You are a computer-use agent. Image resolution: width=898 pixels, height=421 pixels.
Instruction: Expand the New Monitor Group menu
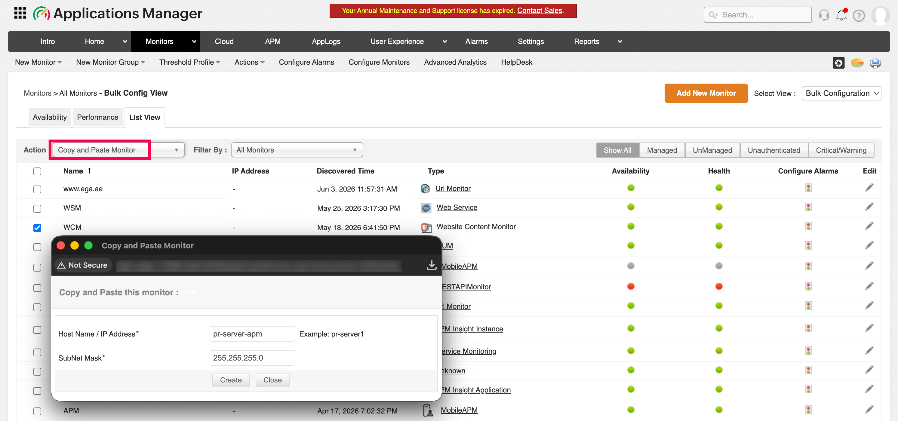click(x=110, y=62)
